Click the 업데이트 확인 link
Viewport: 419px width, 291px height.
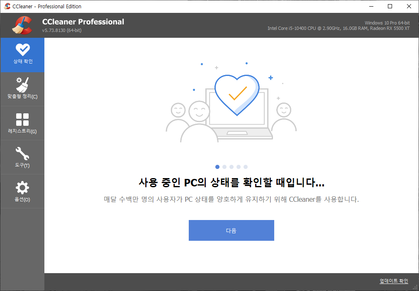pyautogui.click(x=394, y=281)
